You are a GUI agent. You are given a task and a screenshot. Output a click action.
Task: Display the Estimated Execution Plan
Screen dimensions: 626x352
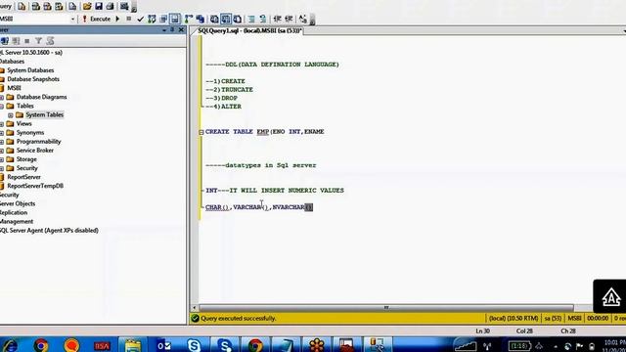(x=152, y=19)
